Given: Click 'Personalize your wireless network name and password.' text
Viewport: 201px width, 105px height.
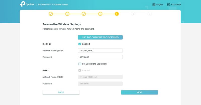Looking at the screenshot, I should tap(68, 29).
